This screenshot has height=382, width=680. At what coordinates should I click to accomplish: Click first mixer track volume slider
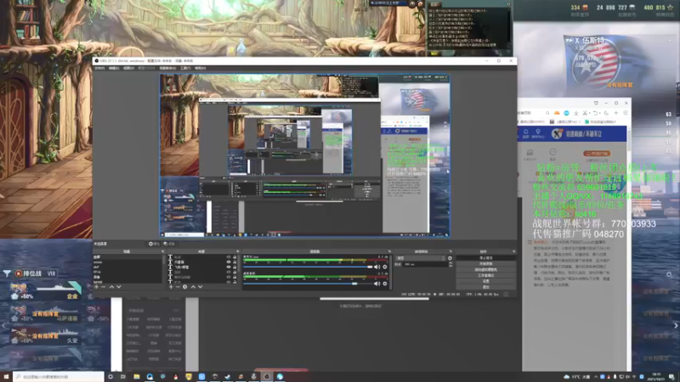pyautogui.click(x=308, y=267)
